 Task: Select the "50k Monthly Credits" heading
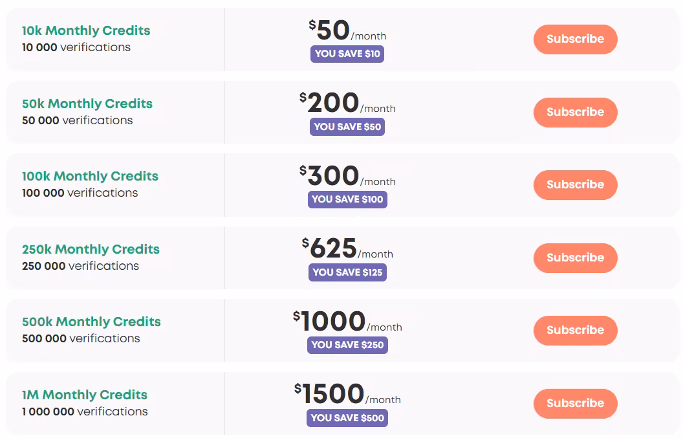(x=87, y=104)
